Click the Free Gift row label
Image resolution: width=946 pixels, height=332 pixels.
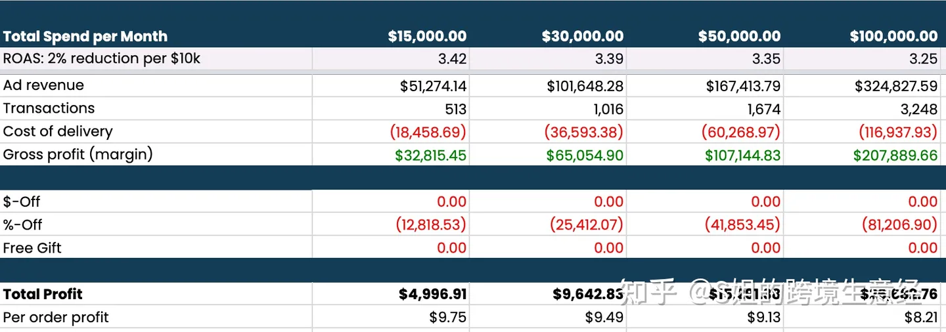[x=32, y=248]
